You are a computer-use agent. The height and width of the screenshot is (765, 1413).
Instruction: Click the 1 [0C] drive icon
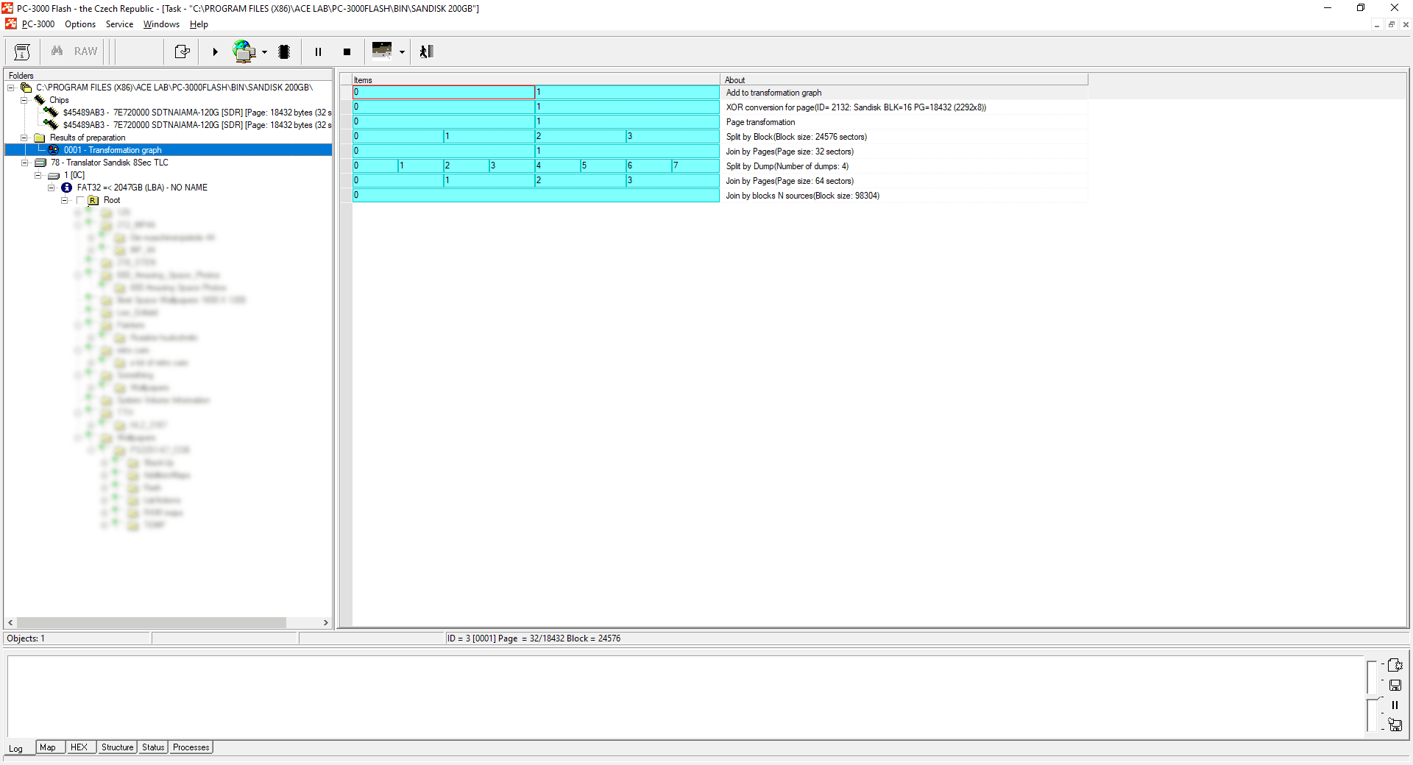[54, 176]
